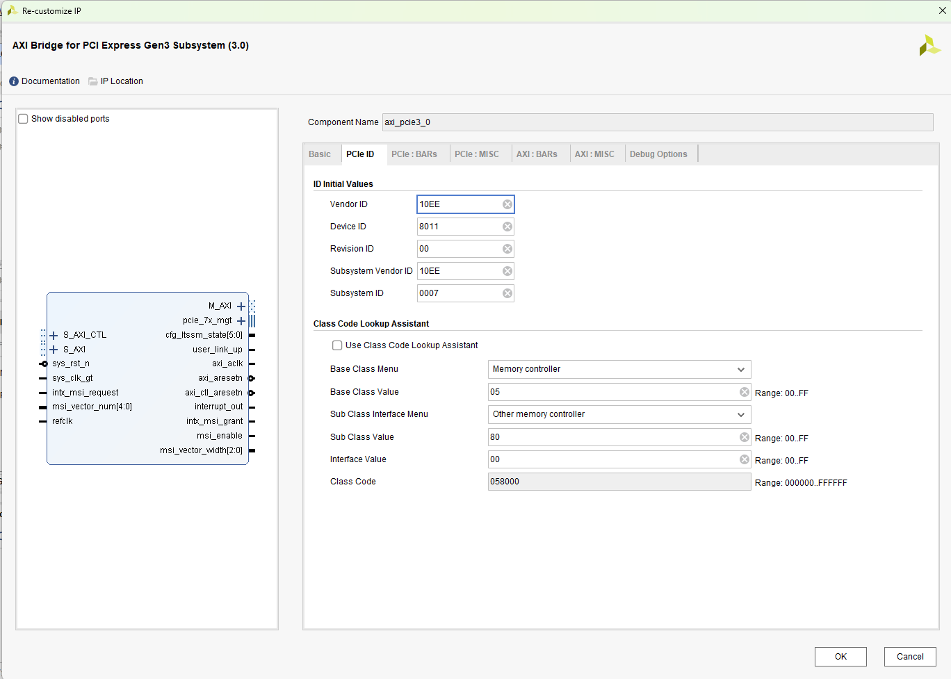Image resolution: width=951 pixels, height=679 pixels.
Task: Clear the Revision ID field value
Action: click(507, 249)
